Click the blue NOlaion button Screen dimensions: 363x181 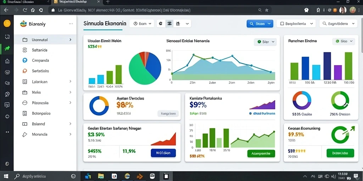tap(163, 153)
